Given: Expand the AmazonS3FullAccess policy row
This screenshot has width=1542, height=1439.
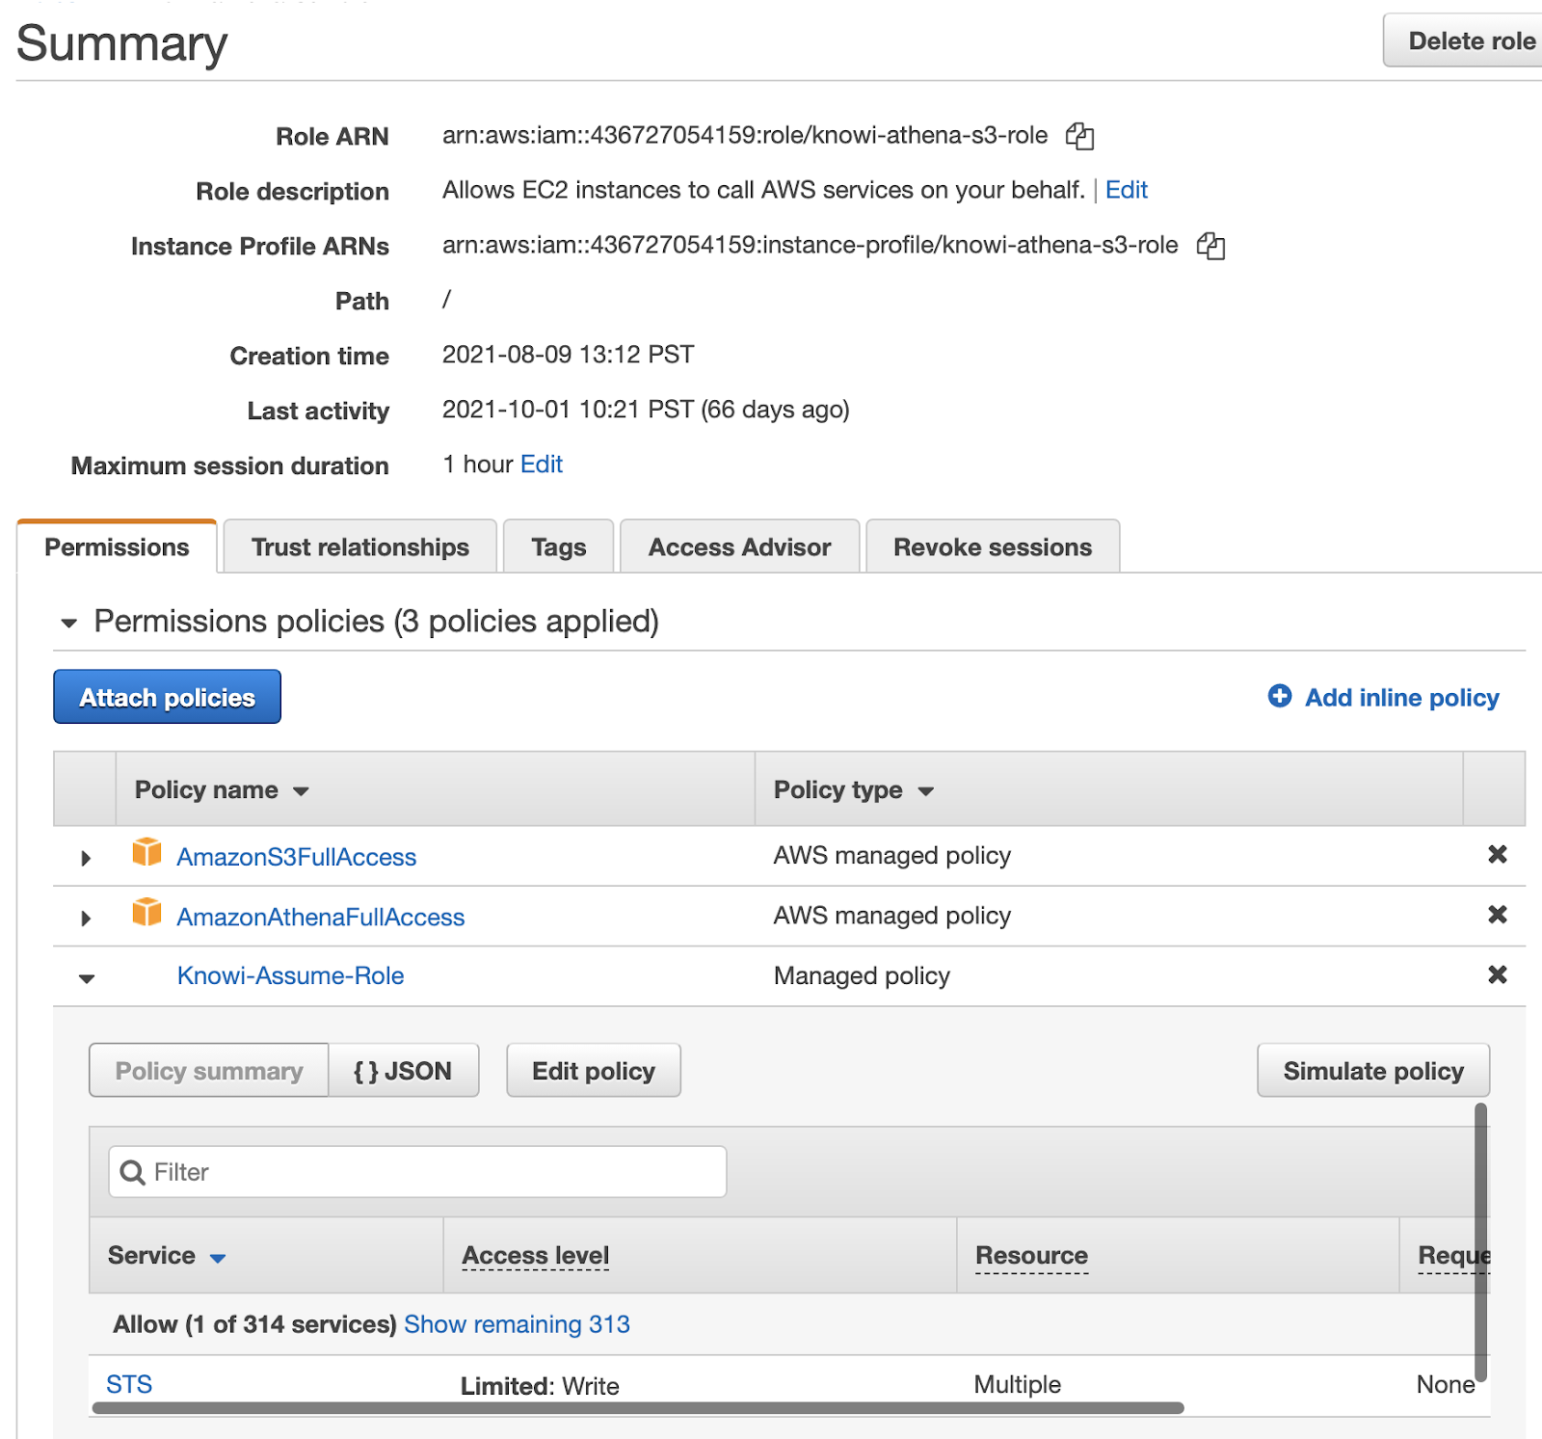Looking at the screenshot, I should point(86,858).
